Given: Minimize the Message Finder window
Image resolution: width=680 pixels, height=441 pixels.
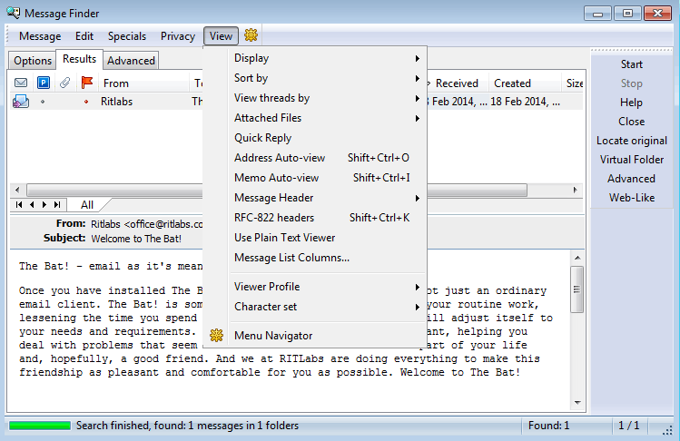Looking at the screenshot, I should 597,14.
